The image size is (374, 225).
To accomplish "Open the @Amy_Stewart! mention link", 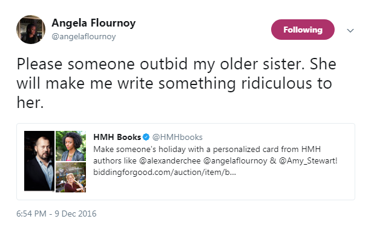I will pyautogui.click(x=308, y=161).
